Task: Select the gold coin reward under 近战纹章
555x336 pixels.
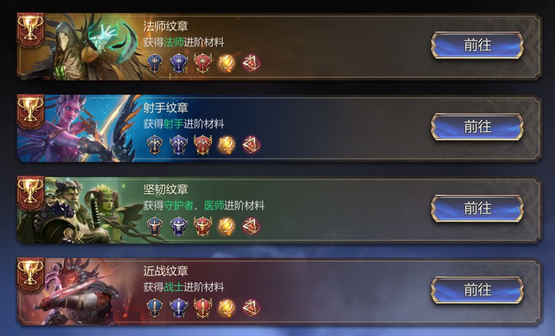Action: (226, 308)
